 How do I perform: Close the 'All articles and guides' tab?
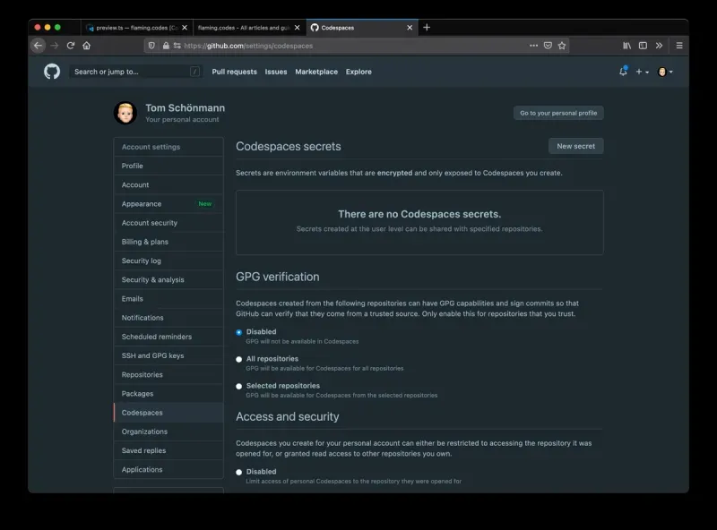298,28
